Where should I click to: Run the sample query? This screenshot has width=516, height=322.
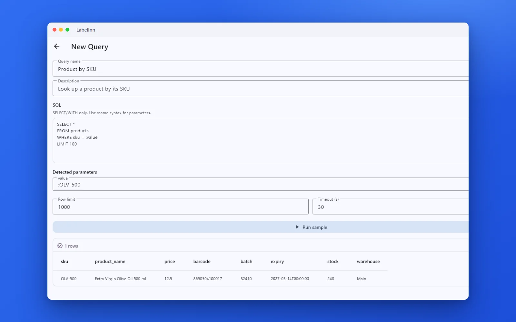[261, 227]
